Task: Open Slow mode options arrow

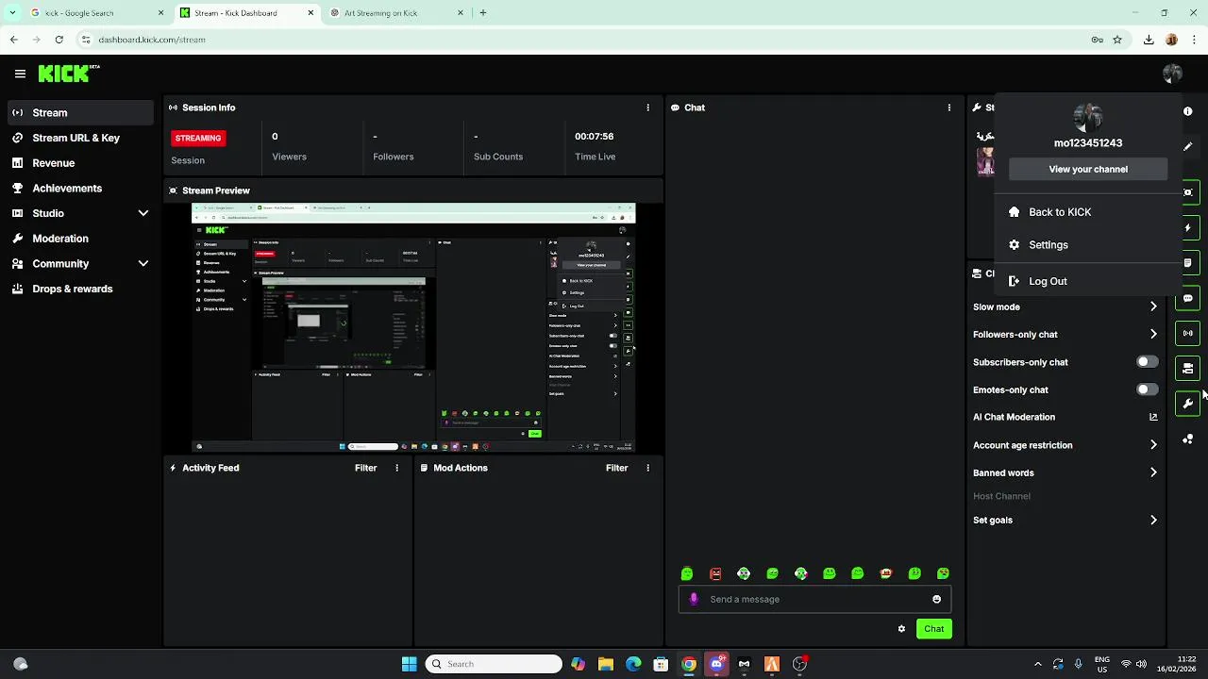Action: pyautogui.click(x=1153, y=306)
